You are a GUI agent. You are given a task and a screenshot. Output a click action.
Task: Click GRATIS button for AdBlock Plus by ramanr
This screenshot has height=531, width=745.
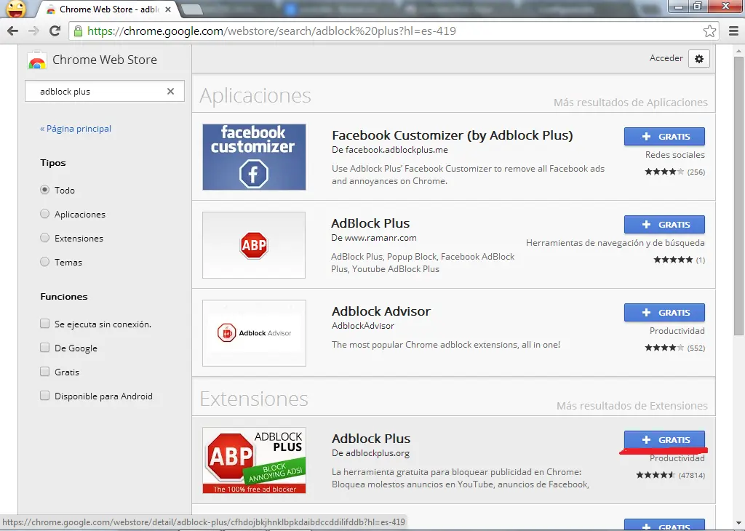point(664,224)
